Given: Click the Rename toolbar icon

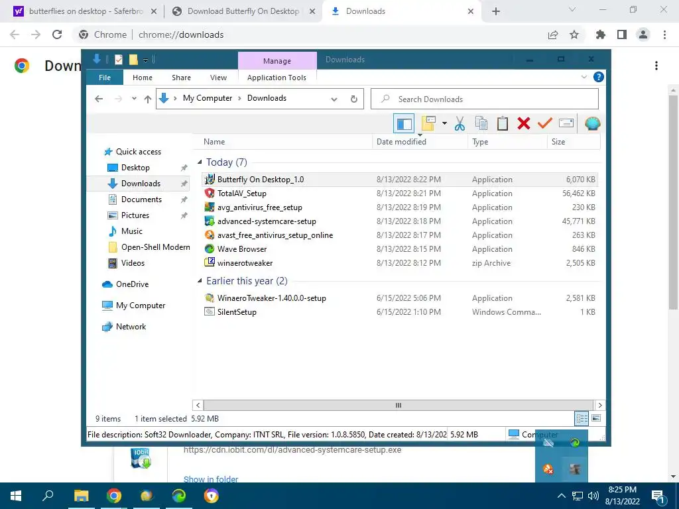Looking at the screenshot, I should [566, 124].
